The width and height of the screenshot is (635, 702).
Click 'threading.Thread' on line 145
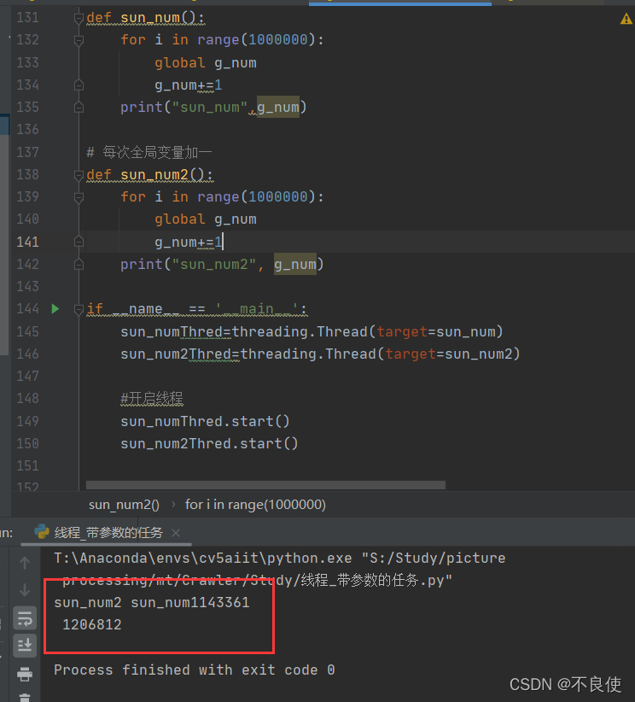tap(300, 331)
